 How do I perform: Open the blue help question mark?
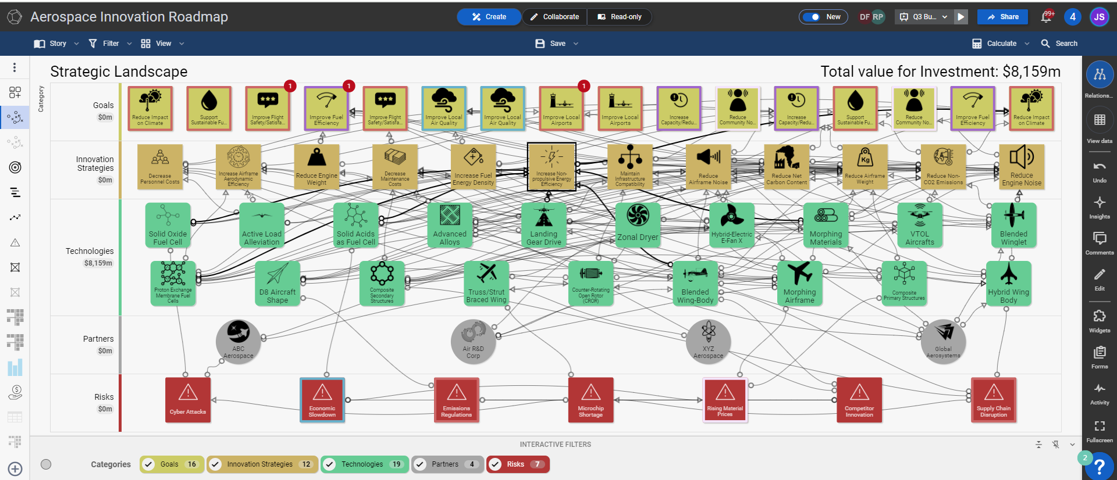click(x=1099, y=467)
